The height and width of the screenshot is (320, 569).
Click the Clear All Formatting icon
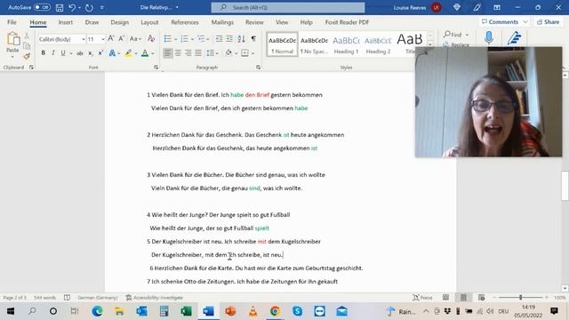pos(151,38)
